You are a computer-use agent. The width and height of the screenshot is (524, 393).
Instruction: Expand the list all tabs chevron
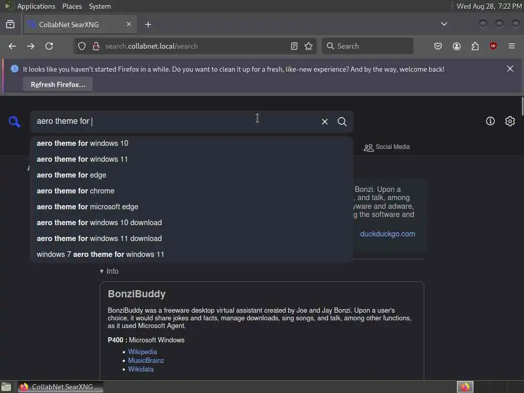444,24
